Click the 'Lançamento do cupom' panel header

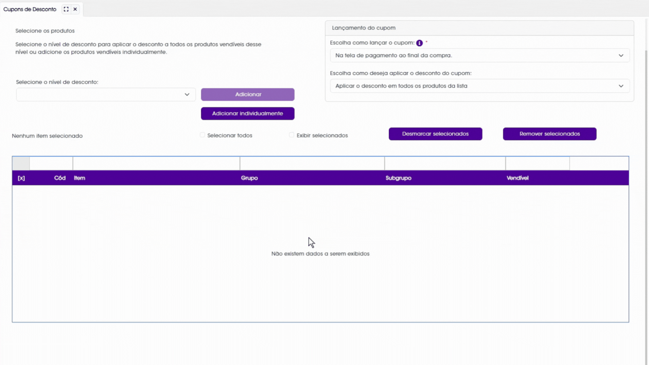(479, 28)
